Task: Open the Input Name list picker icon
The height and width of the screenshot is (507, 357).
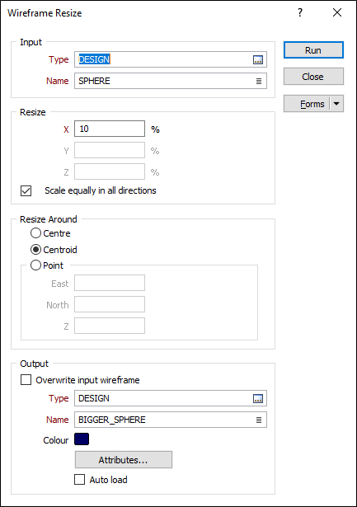Action: (x=259, y=81)
